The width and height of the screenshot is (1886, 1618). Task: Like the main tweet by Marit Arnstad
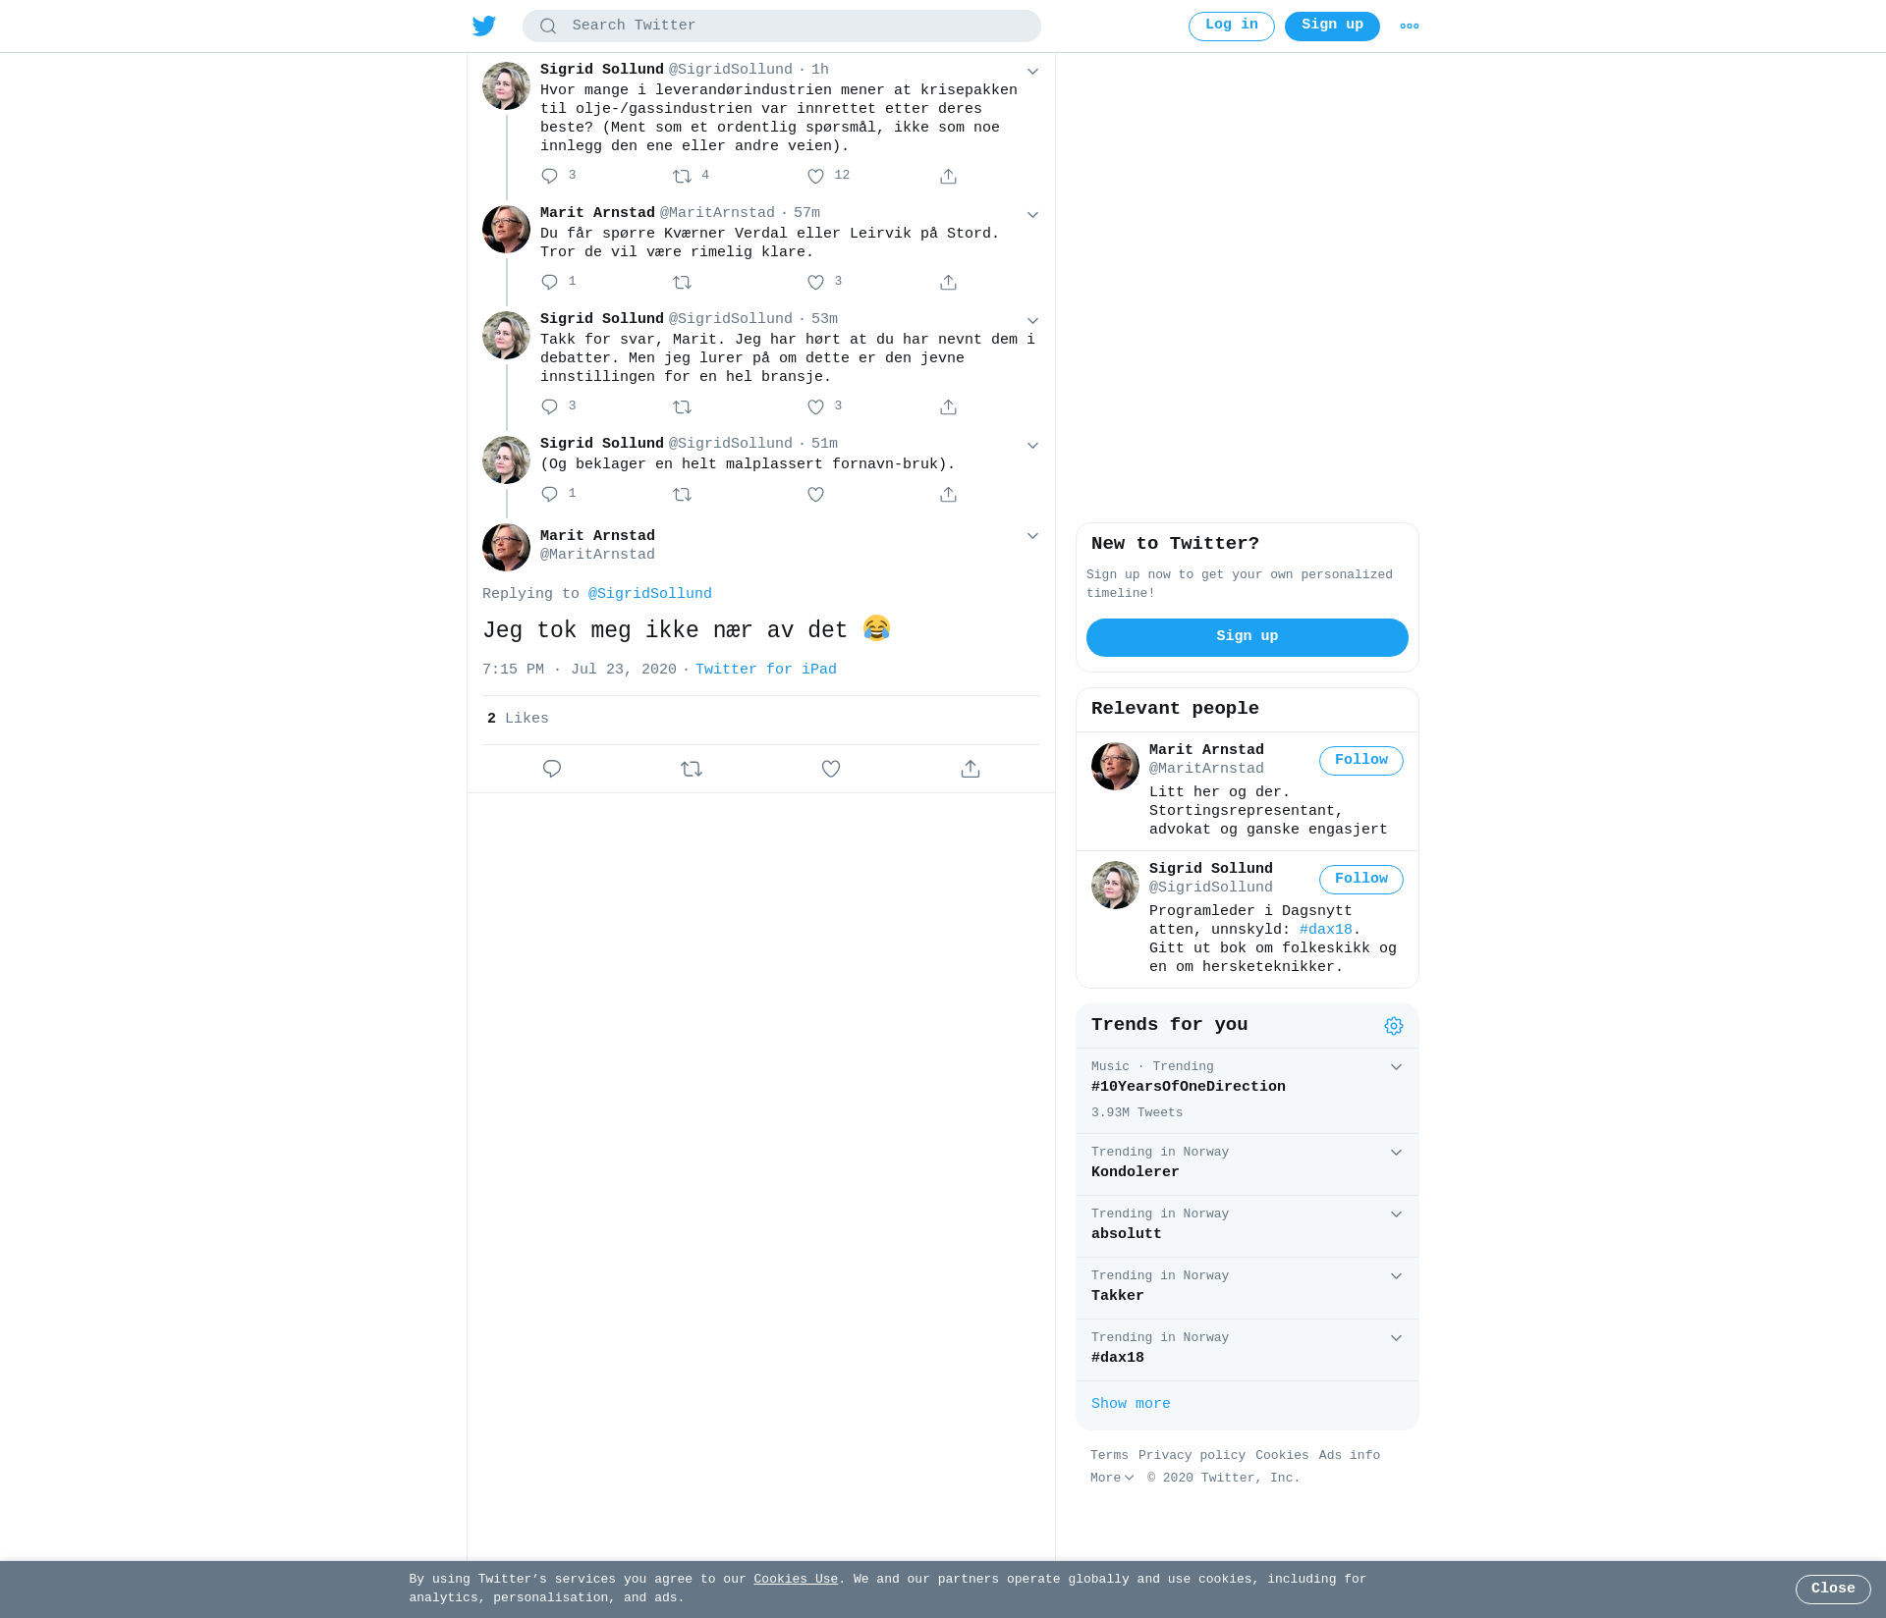click(x=831, y=769)
